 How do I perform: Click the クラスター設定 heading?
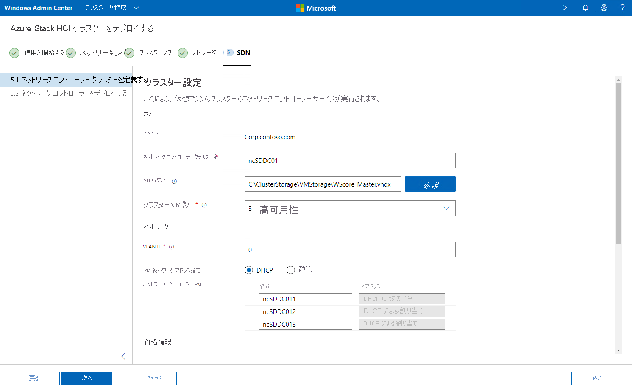(173, 83)
